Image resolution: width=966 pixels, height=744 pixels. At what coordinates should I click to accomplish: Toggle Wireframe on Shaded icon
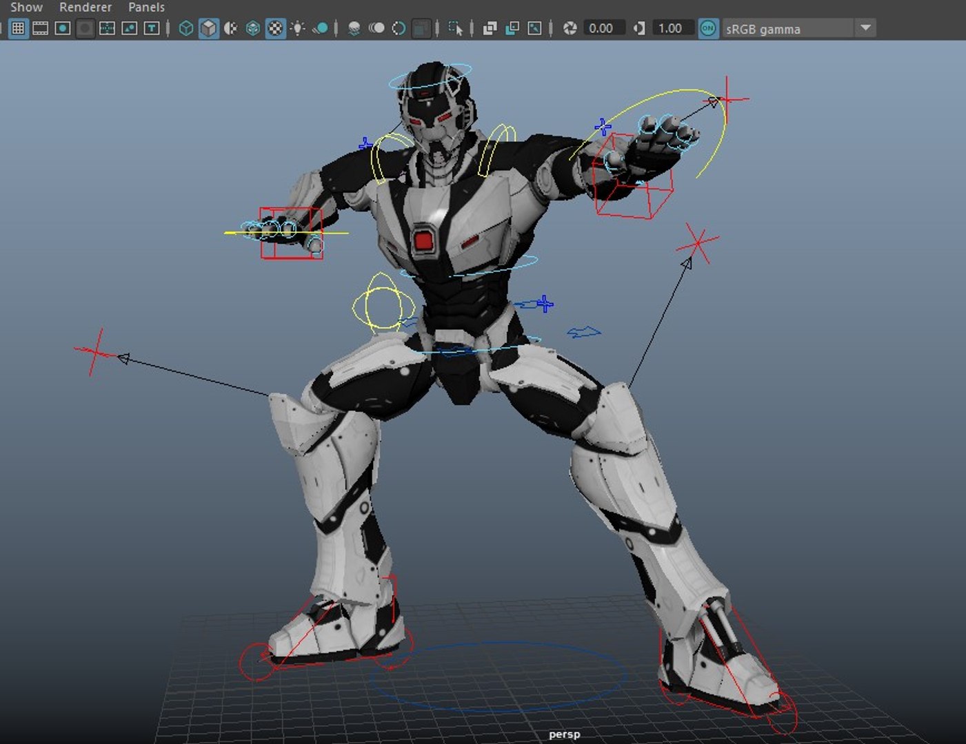[253, 28]
